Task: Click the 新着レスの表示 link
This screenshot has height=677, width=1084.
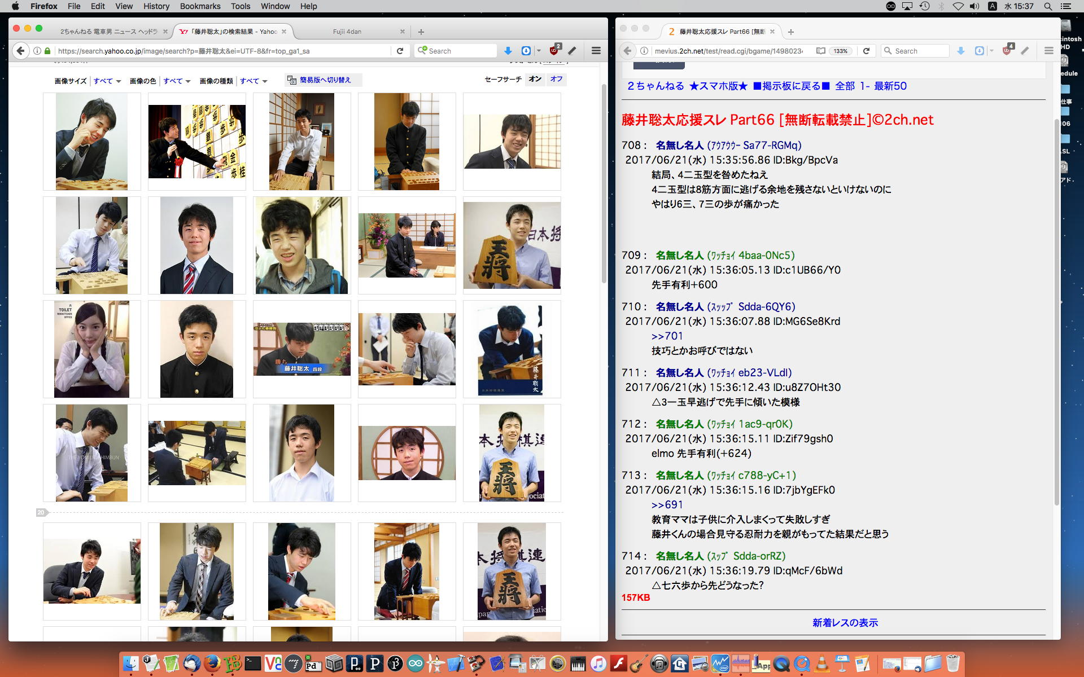Action: pyautogui.click(x=845, y=623)
